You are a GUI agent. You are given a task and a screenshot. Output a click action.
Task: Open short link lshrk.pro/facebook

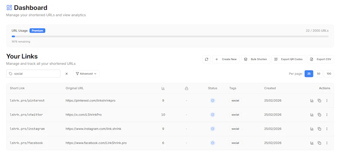click(x=26, y=143)
